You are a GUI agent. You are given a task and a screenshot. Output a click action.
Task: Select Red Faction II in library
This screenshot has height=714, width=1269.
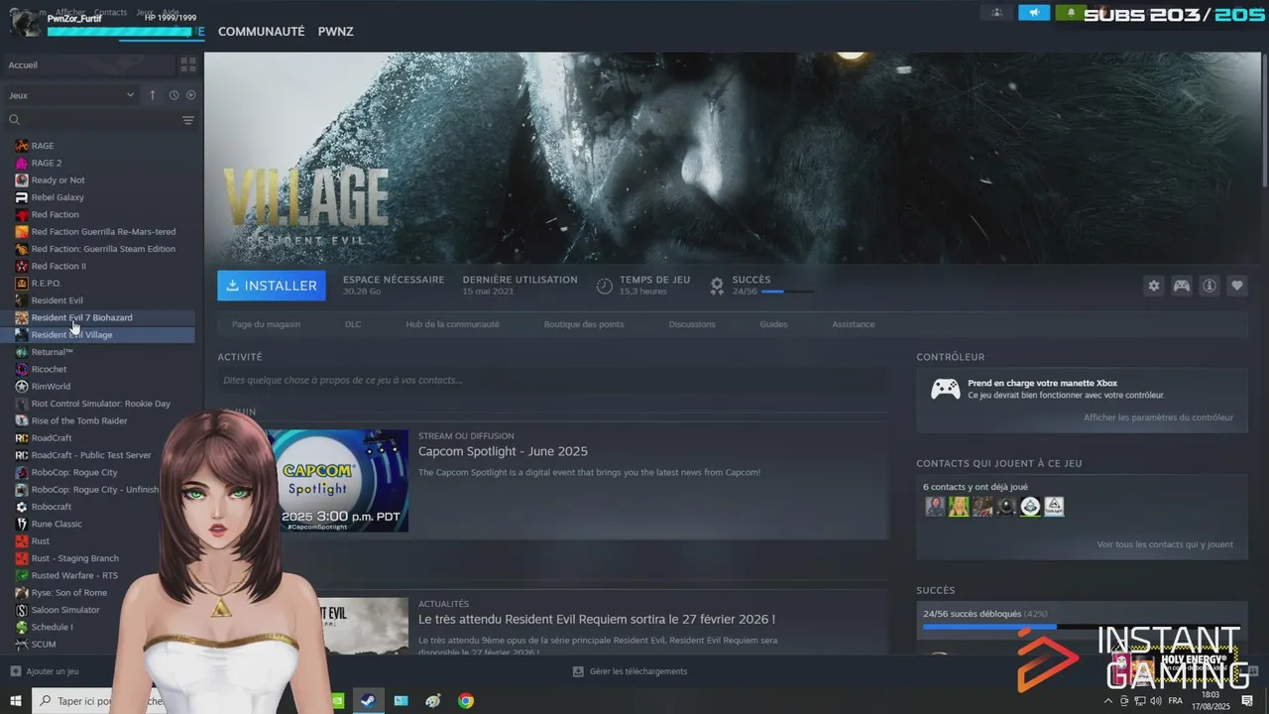(99, 266)
